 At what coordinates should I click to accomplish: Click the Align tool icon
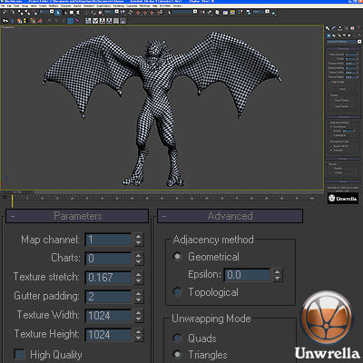[x=210, y=12]
